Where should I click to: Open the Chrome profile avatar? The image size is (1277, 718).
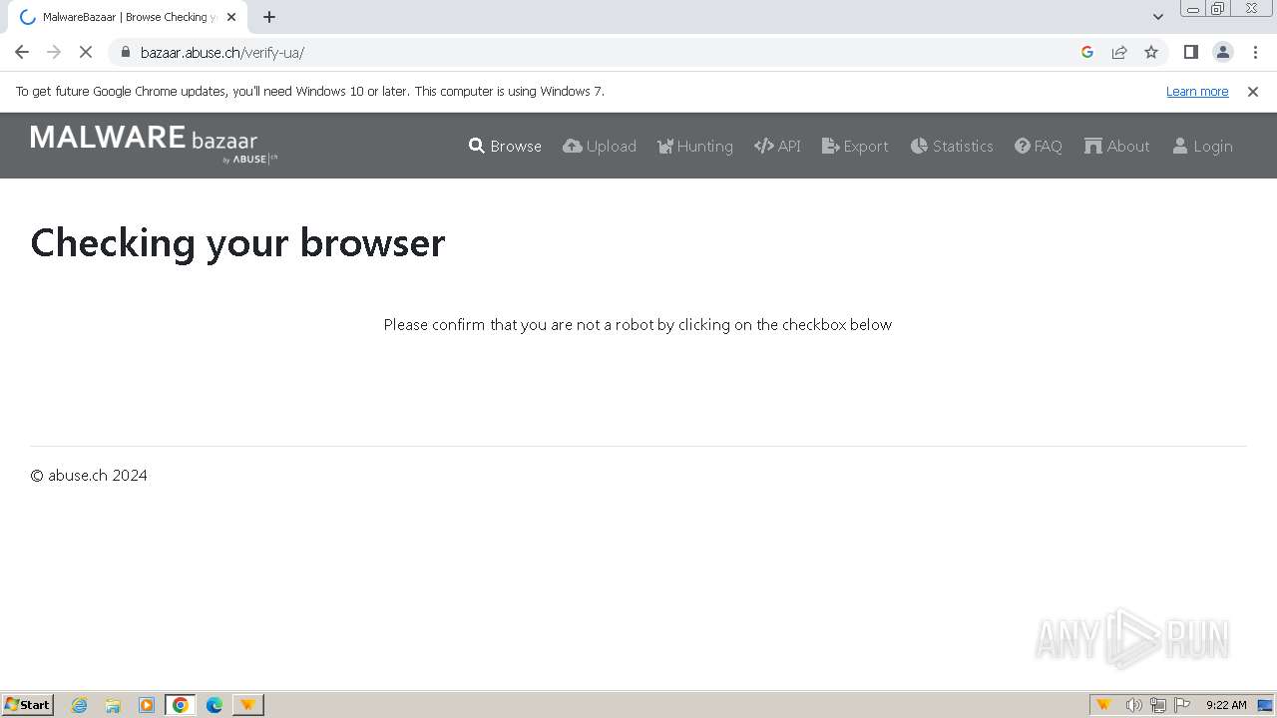1222,52
